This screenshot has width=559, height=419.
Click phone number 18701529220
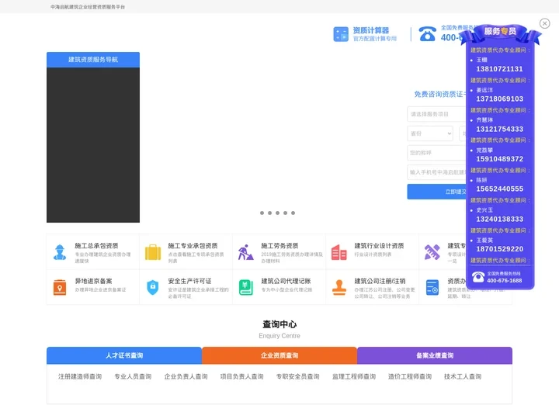click(499, 249)
